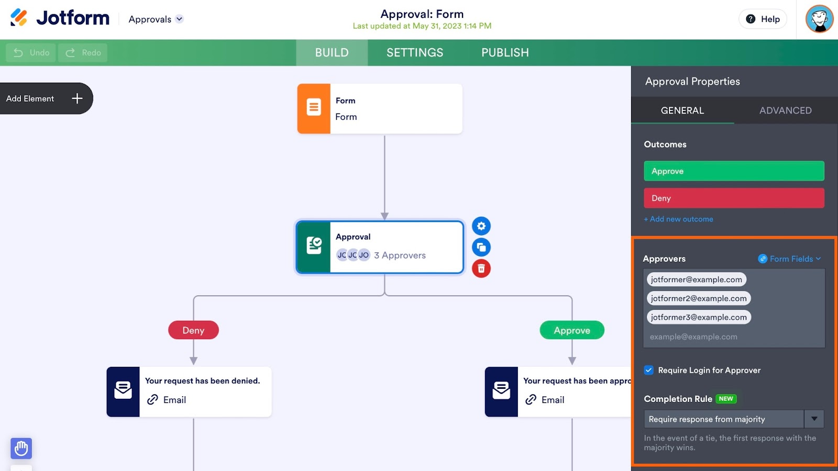Edit the red Deny outcome
Image resolution: width=838 pixels, height=471 pixels.
pyautogui.click(x=734, y=198)
